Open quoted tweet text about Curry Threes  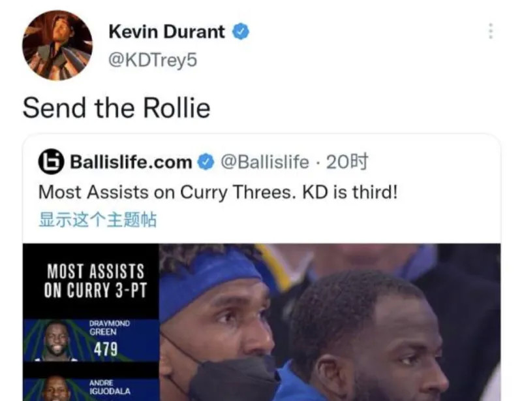218,192
